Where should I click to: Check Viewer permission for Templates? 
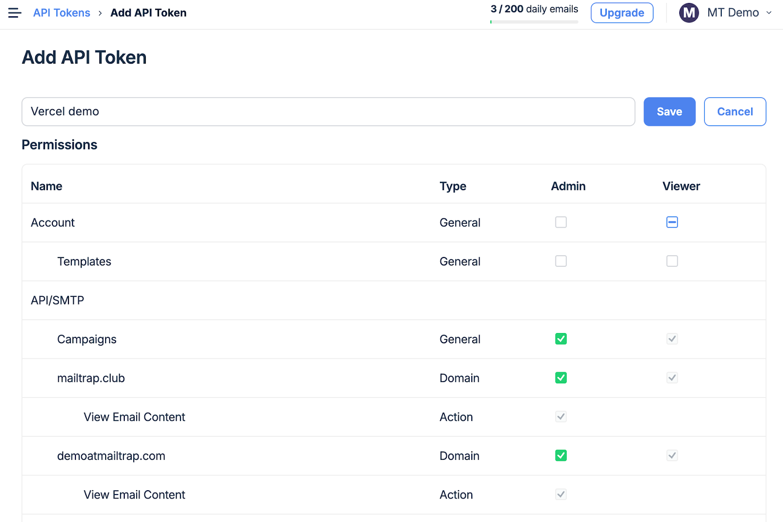point(672,261)
